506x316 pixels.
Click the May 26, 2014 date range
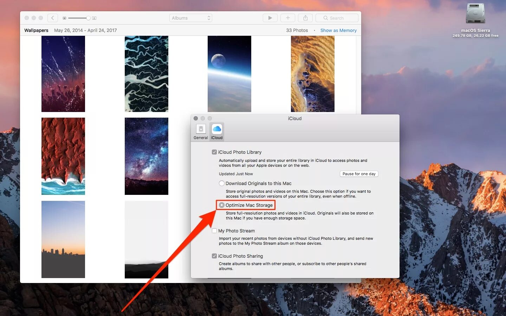[85, 31]
